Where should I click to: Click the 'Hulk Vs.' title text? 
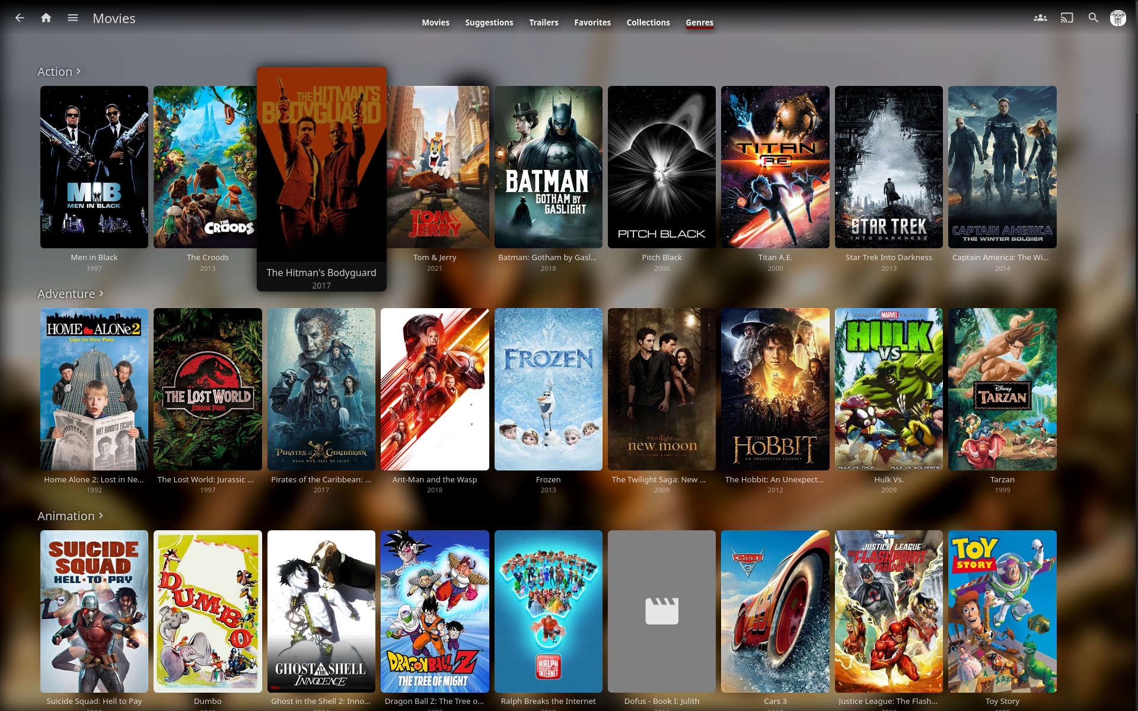coord(889,479)
